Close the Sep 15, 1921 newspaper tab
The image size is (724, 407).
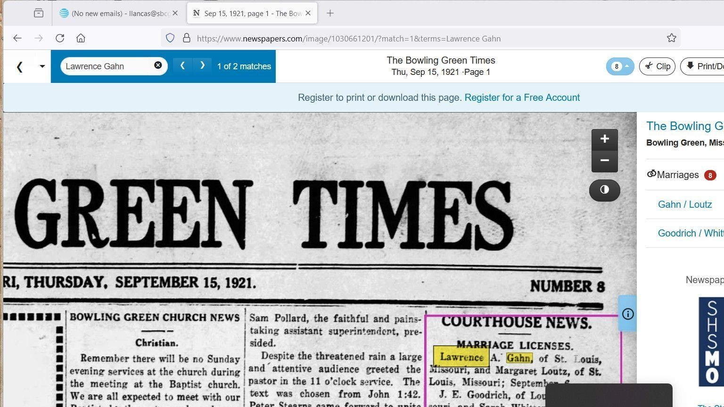[x=308, y=13]
